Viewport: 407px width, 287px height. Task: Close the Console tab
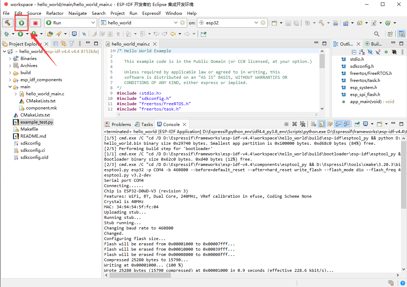pyautogui.click(x=184, y=124)
